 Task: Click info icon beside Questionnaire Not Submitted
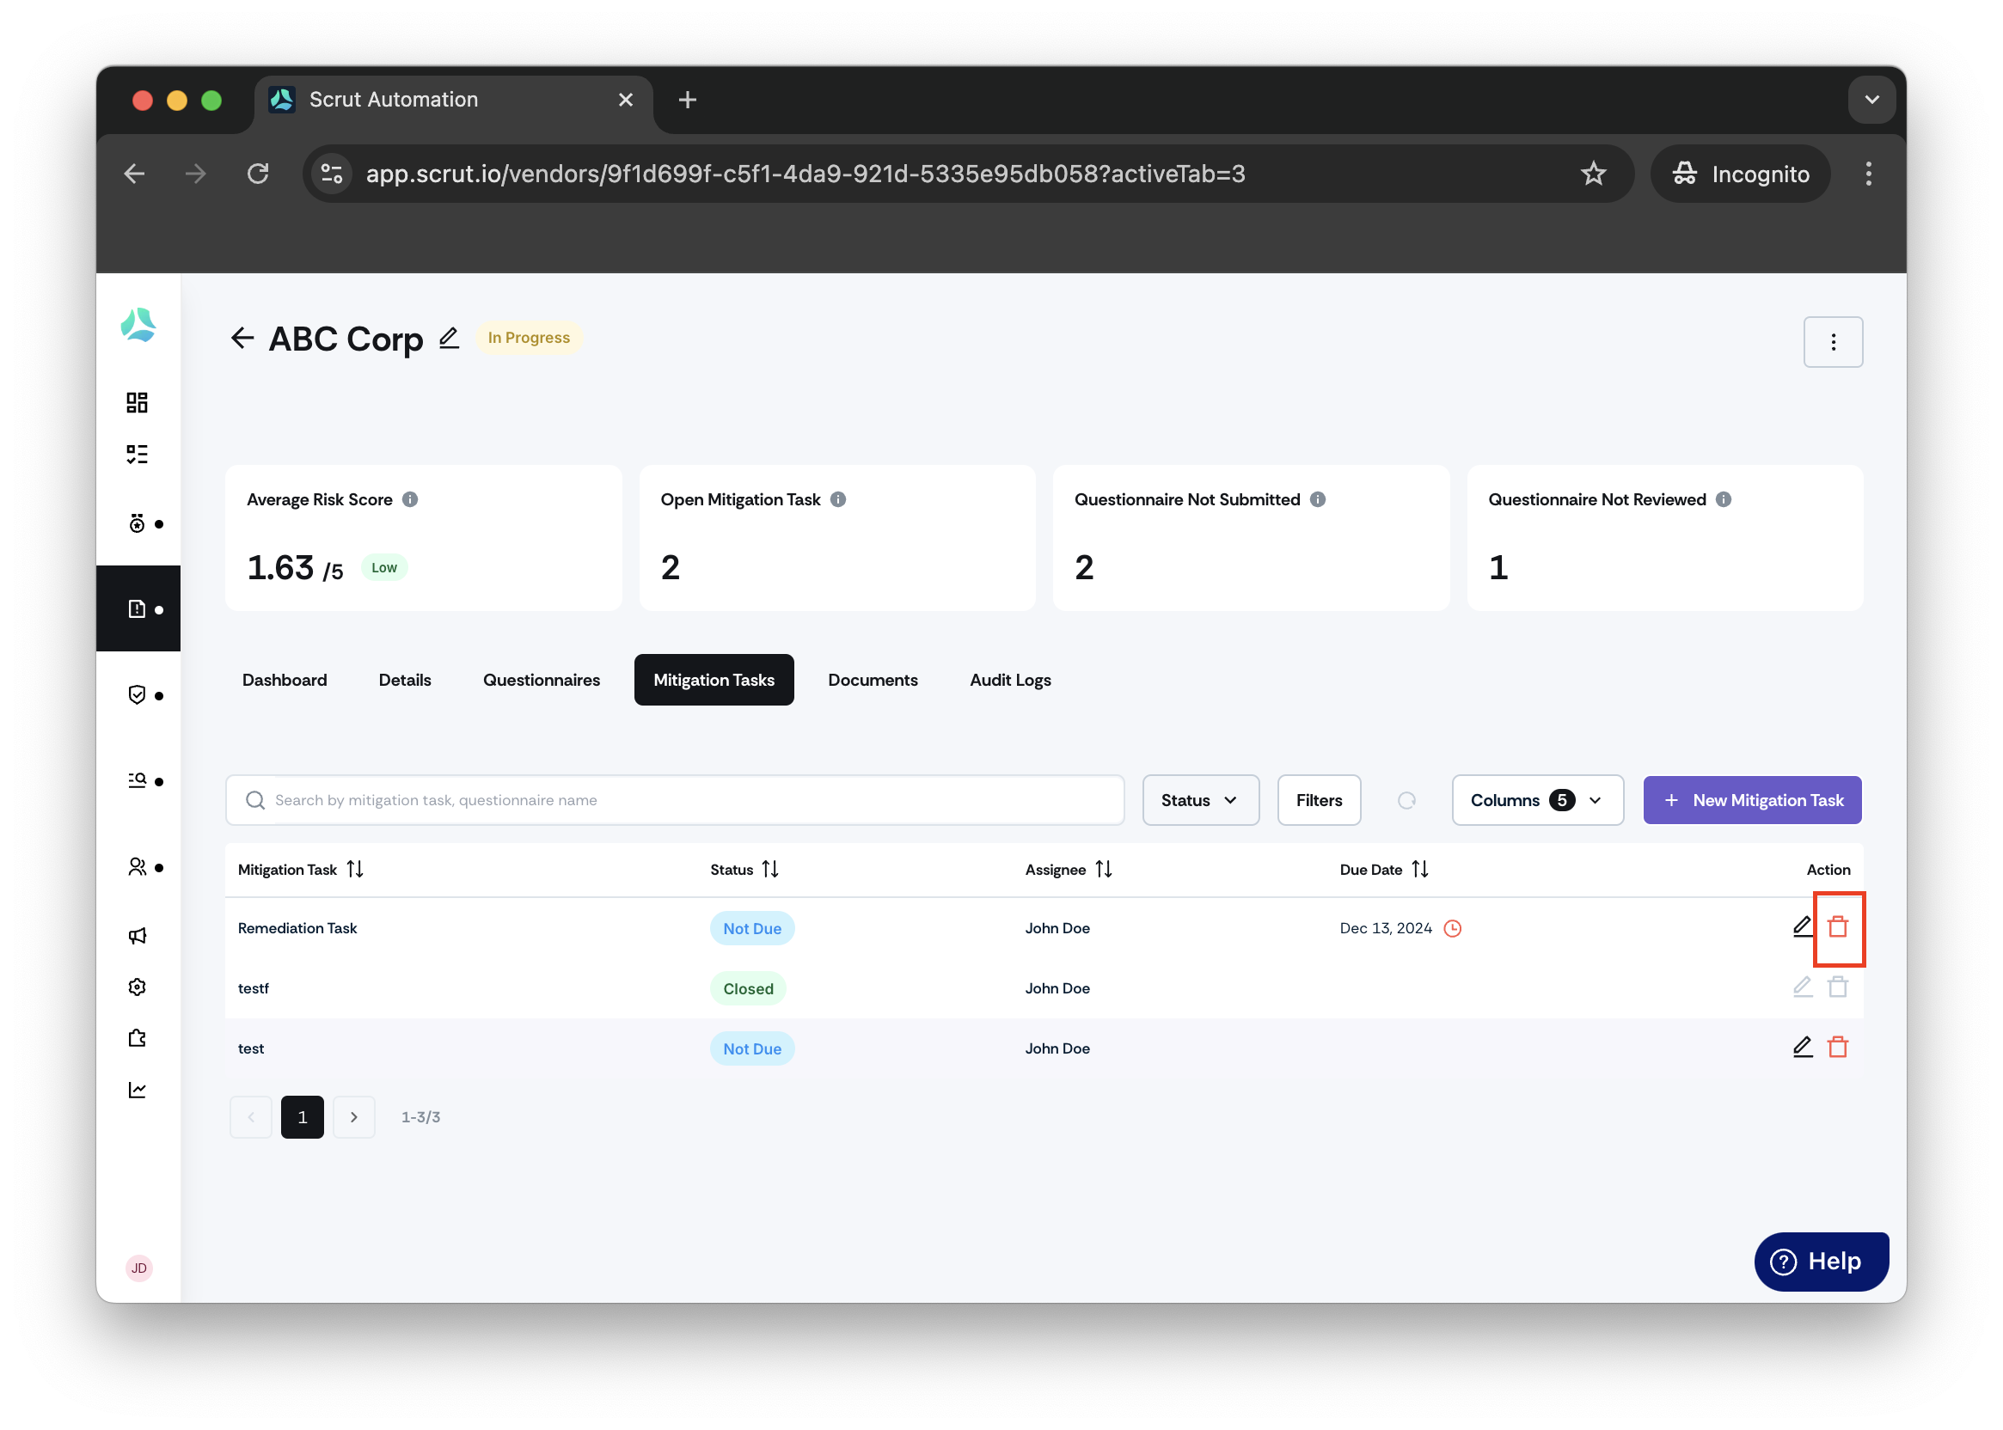tap(1319, 499)
